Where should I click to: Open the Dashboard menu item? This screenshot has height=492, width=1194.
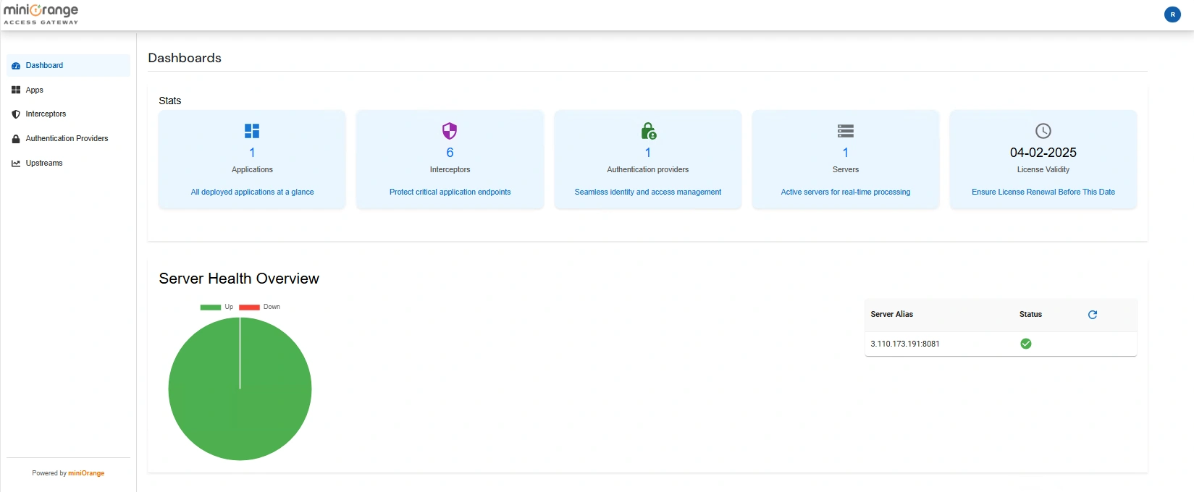(x=69, y=65)
